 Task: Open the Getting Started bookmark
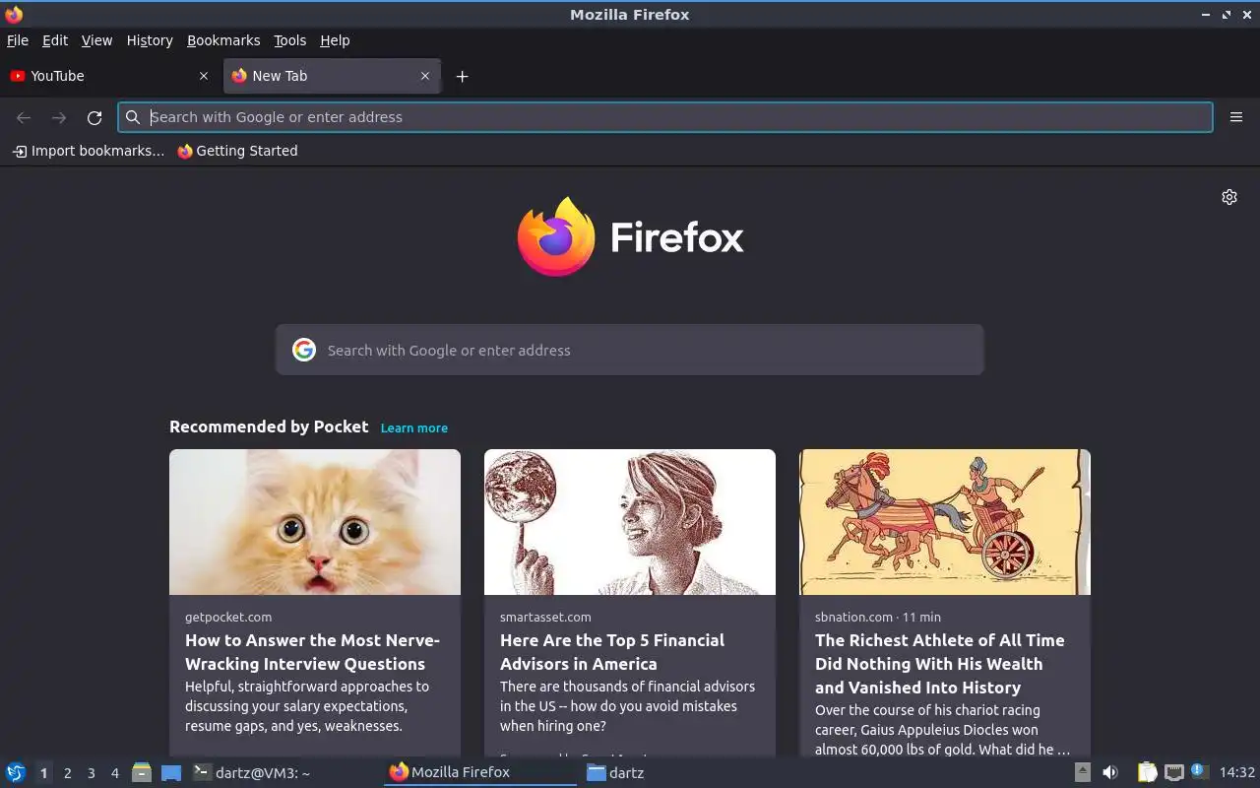237,151
